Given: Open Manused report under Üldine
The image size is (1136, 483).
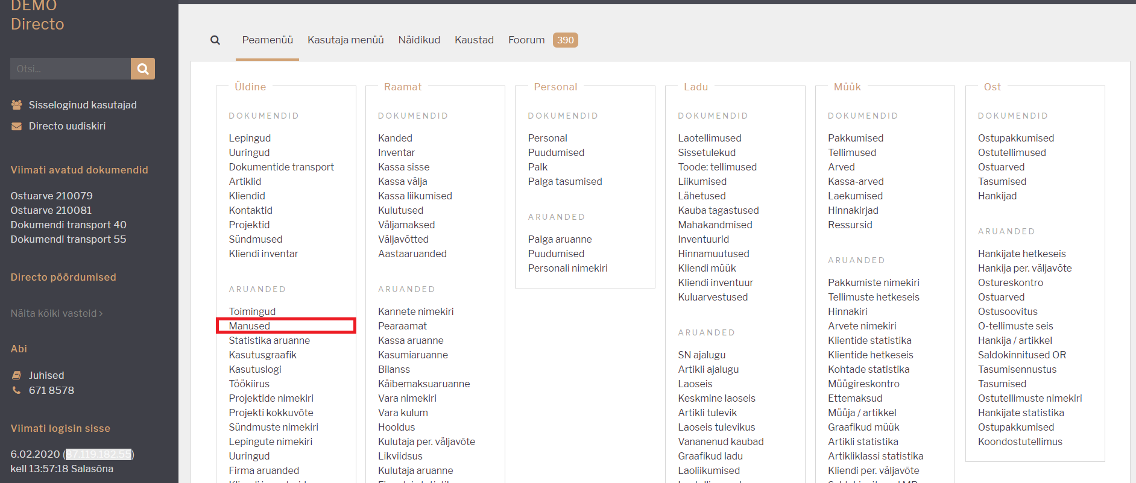Looking at the screenshot, I should pos(249,326).
